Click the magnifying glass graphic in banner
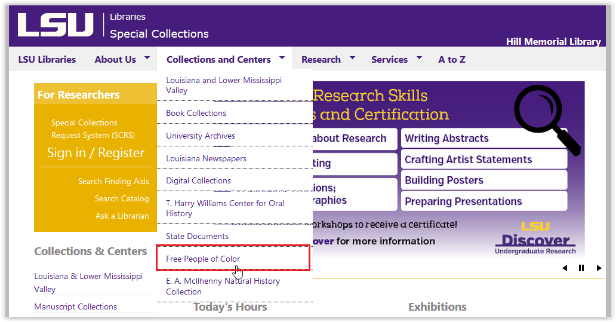 [x=546, y=119]
